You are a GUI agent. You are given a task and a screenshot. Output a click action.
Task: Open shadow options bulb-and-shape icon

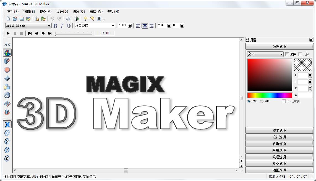7,87
